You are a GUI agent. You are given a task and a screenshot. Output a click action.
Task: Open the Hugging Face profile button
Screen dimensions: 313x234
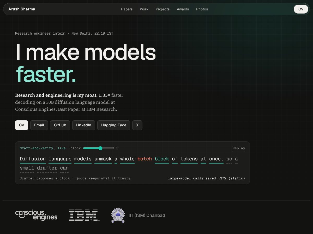114,125
